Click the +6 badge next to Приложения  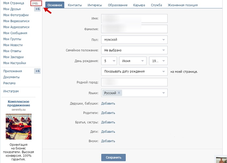click(x=37, y=71)
